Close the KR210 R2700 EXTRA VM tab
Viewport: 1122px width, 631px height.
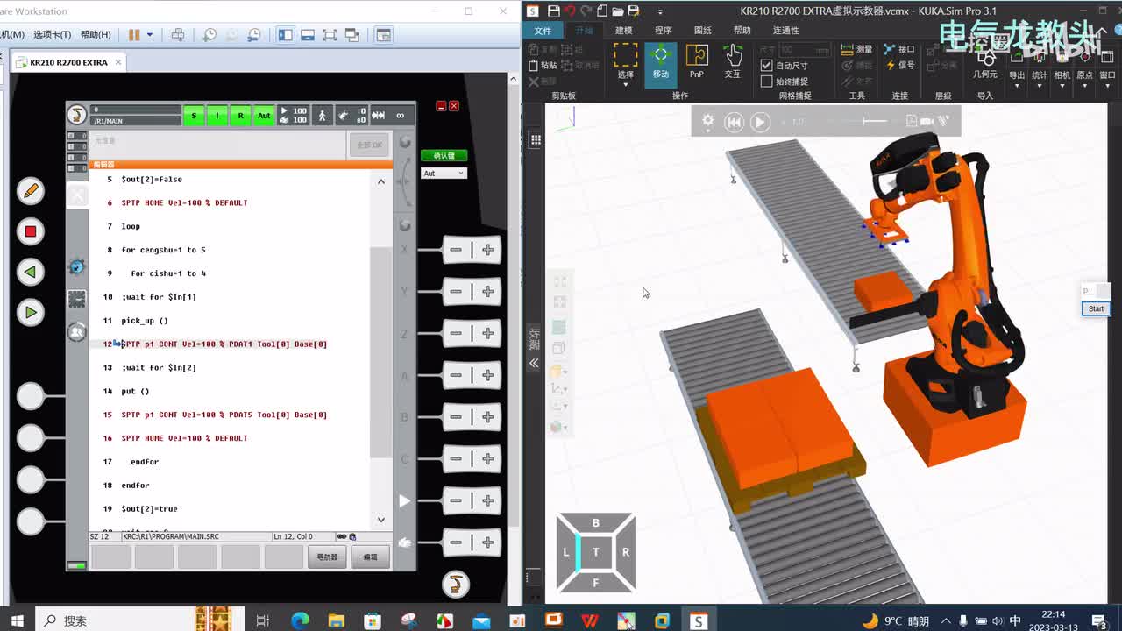point(118,62)
